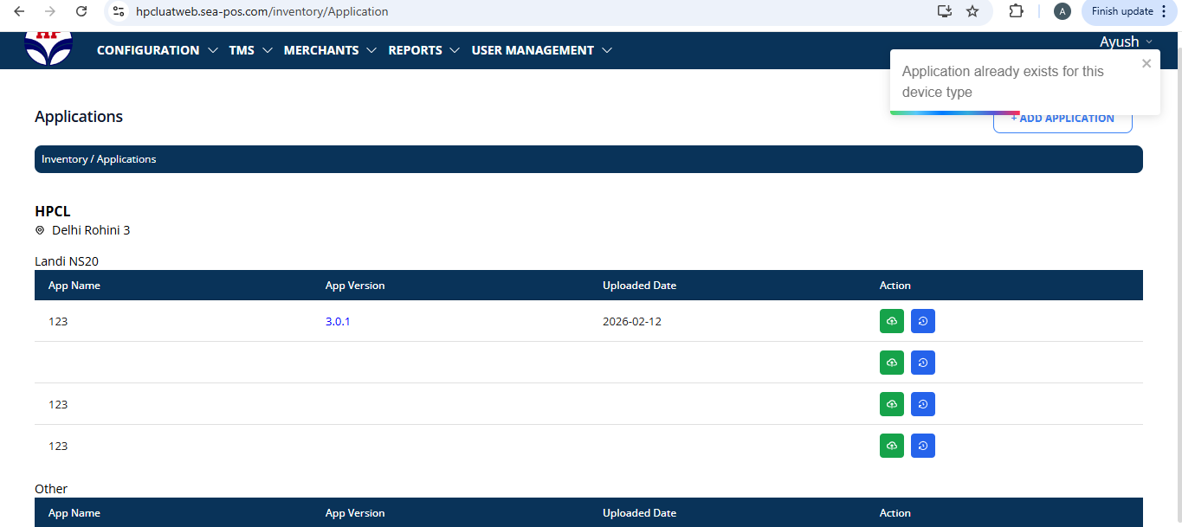Click the HP logo in the header
The width and height of the screenshot is (1182, 527).
(48, 48)
